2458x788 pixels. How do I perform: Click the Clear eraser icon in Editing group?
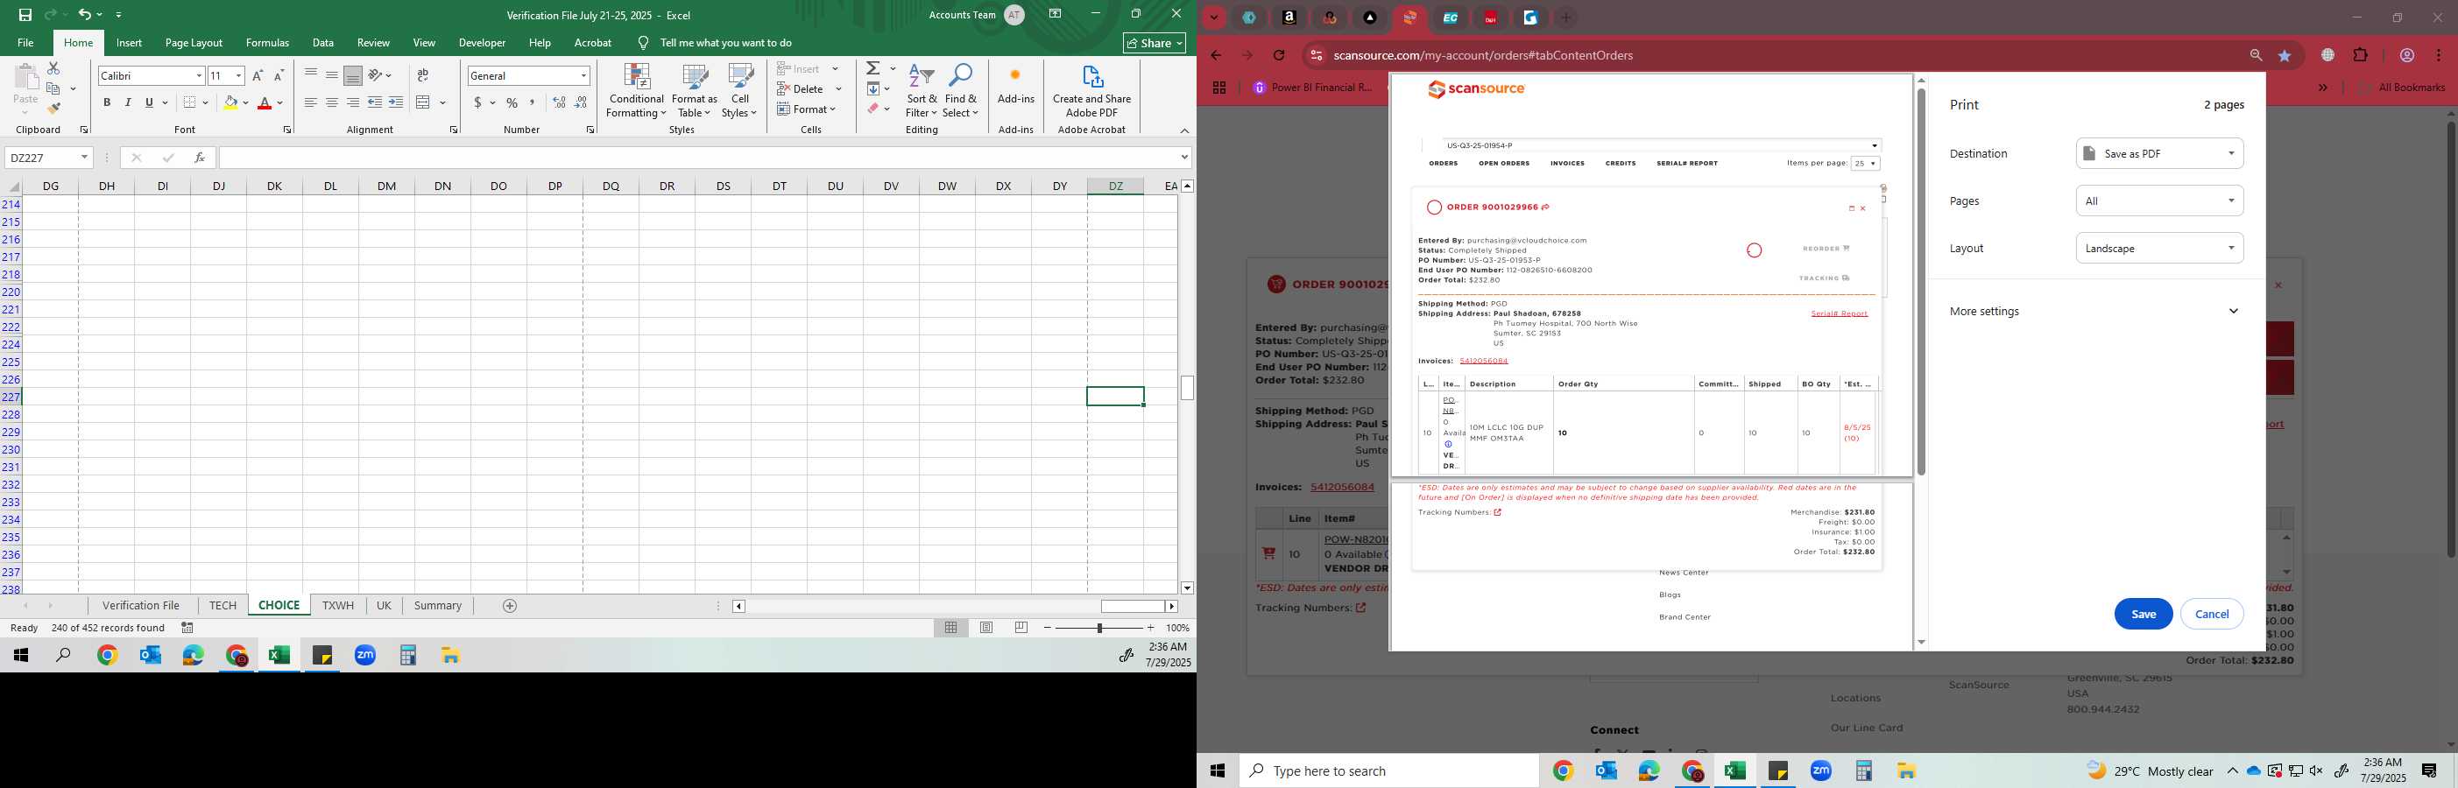coord(873,109)
